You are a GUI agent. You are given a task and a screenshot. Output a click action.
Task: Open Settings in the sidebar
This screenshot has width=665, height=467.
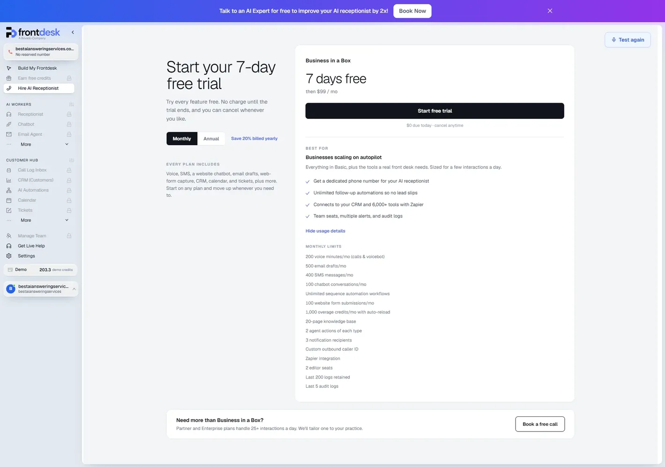[39, 256]
